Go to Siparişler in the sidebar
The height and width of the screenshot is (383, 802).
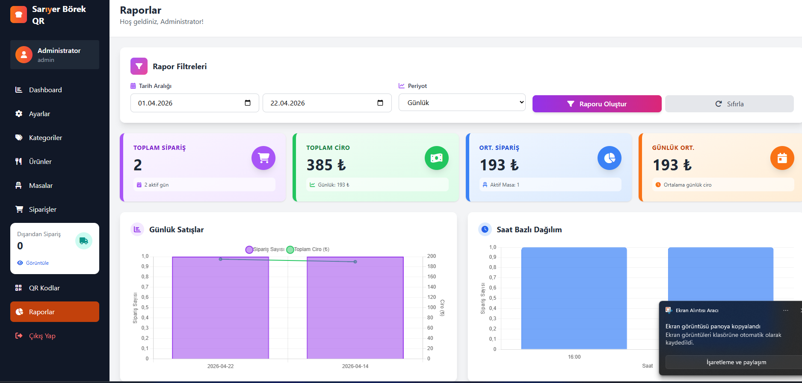coord(43,209)
